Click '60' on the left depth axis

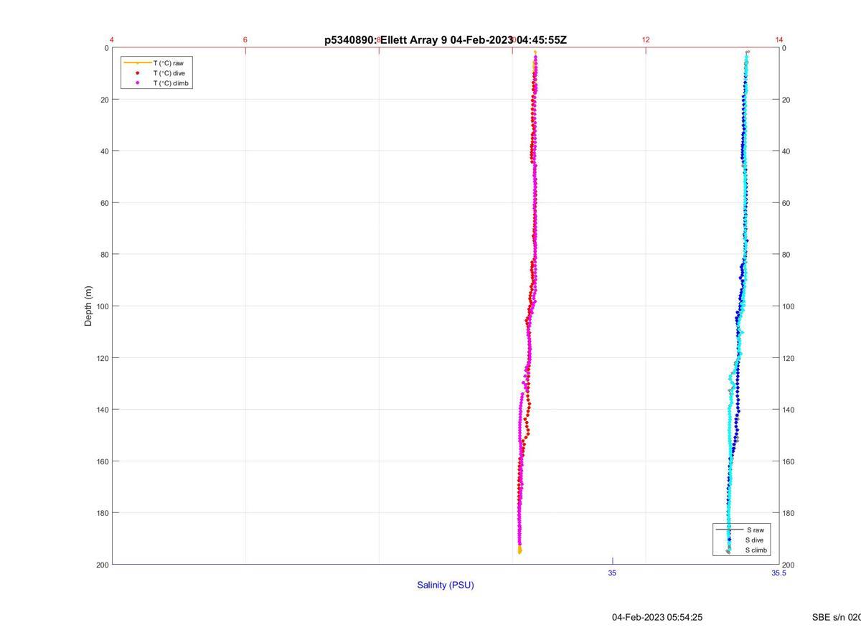click(104, 203)
